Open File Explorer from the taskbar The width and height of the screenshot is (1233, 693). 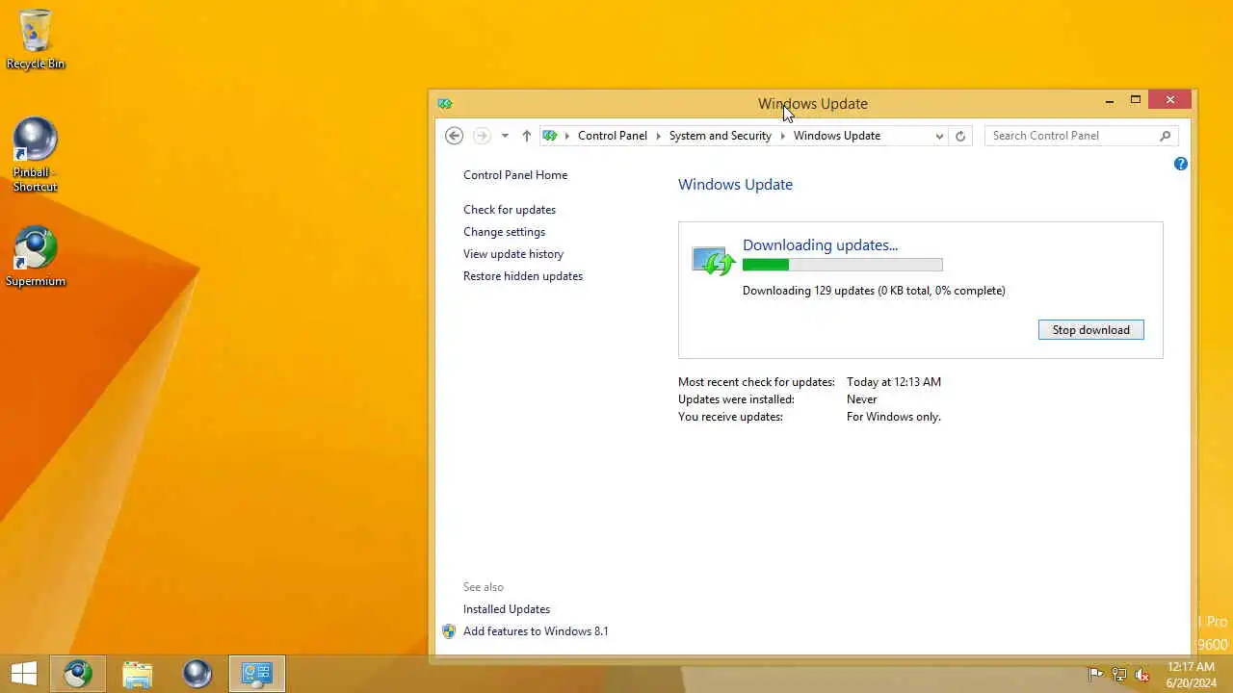pos(138,674)
